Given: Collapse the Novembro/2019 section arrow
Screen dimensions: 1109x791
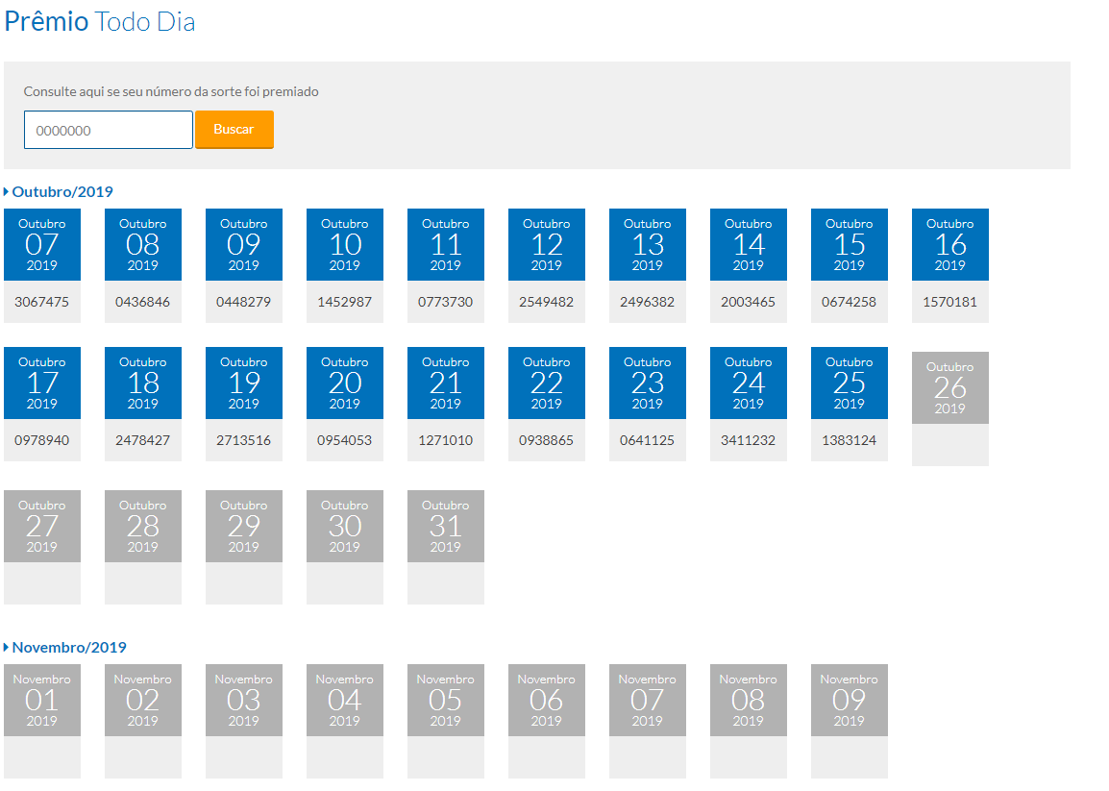Looking at the screenshot, I should tap(7, 648).
